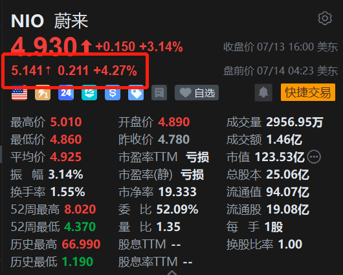Click 成交额 value 1.46亿
The image size is (343, 275).
(284, 140)
